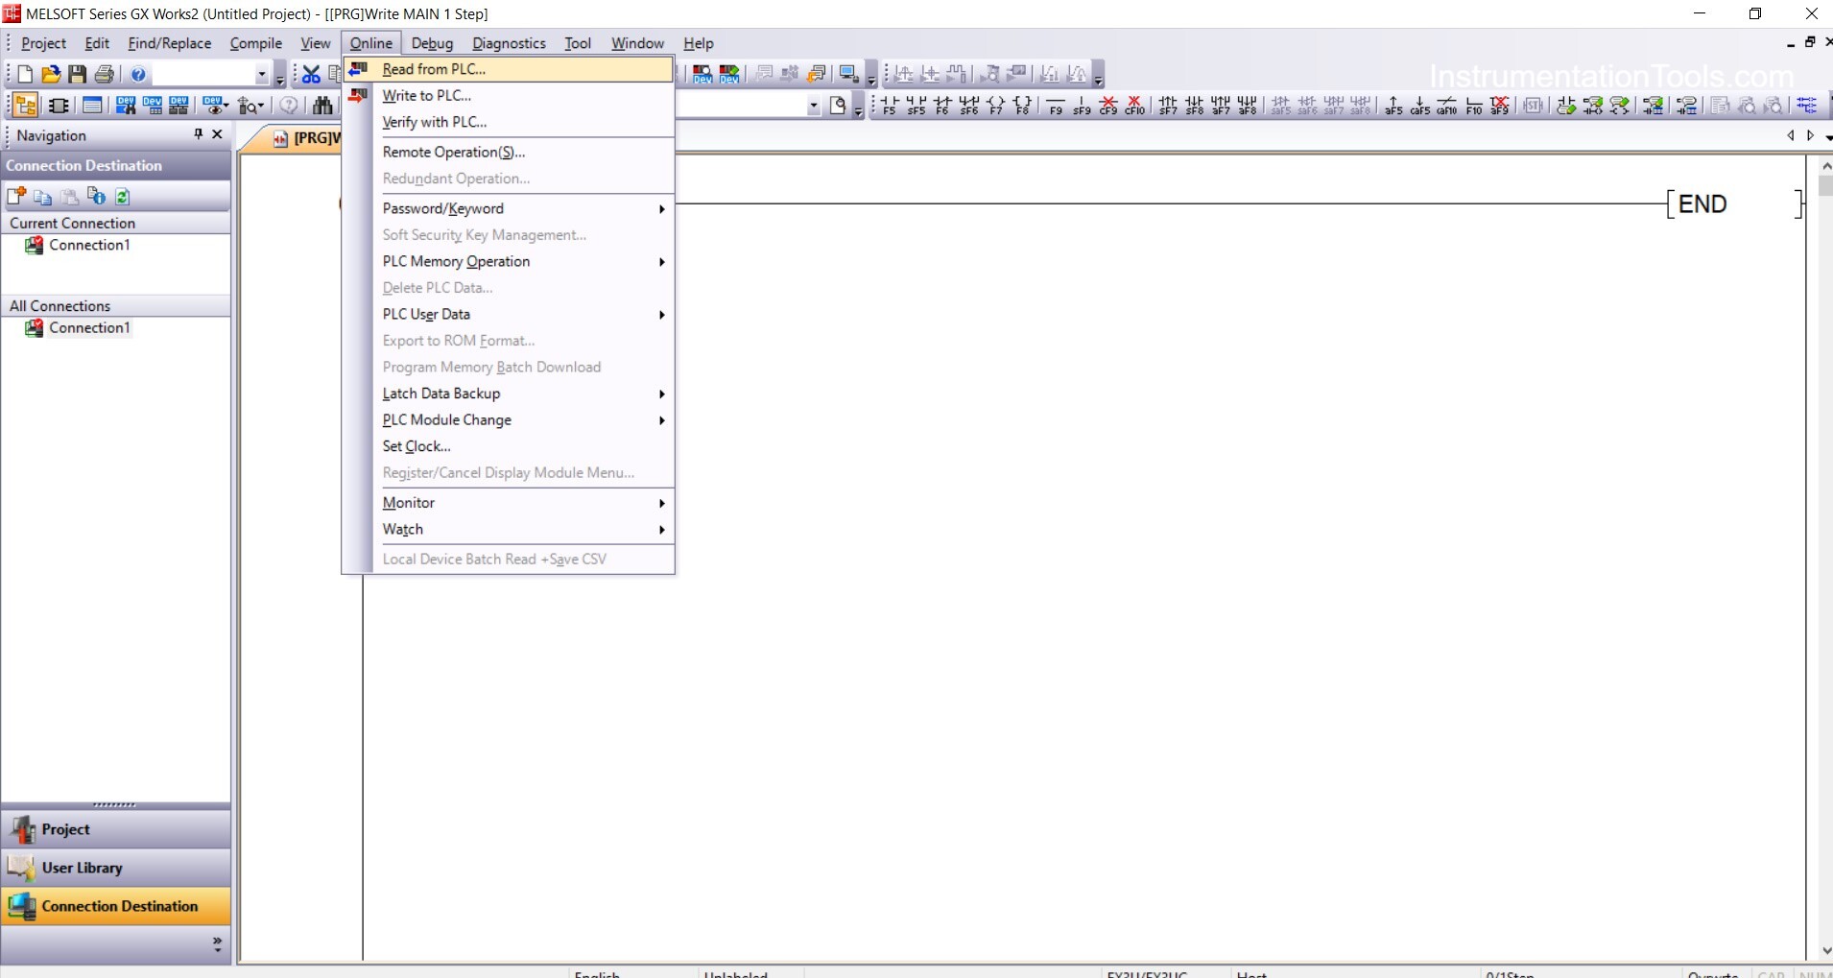
Task: Click the connection property info icon
Action: [96, 197]
